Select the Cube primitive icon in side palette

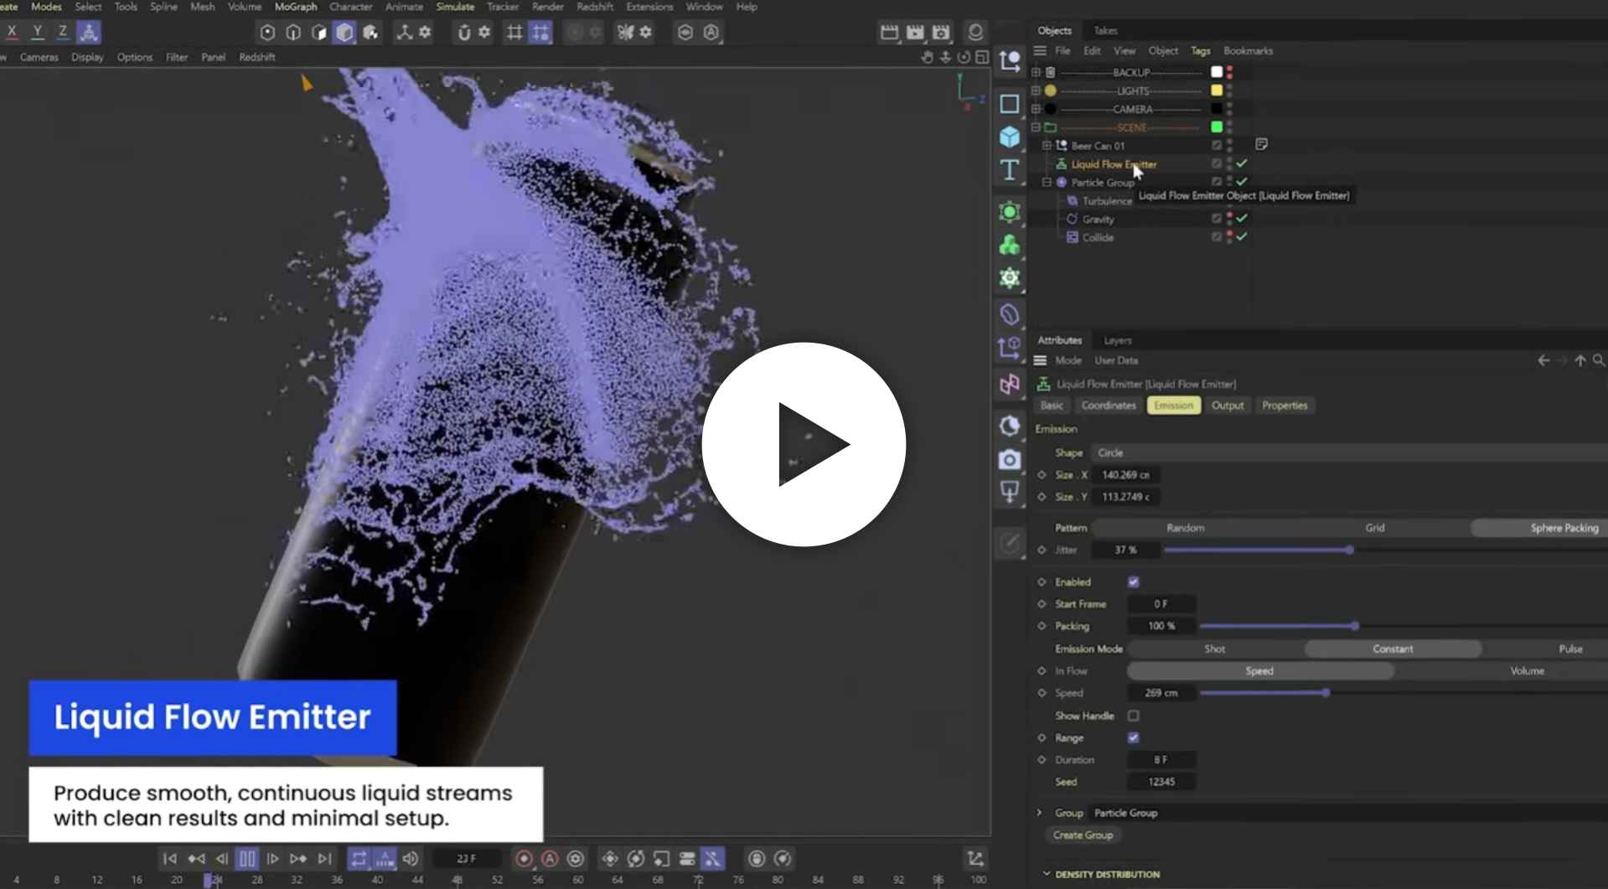click(x=1010, y=137)
